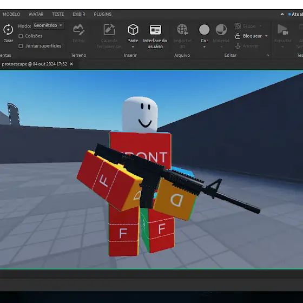
Task: Click the Ancorar anchor button
Action: click(x=247, y=46)
